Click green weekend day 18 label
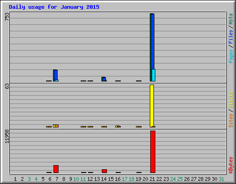This screenshot has width=236, height=184. pos(131,179)
